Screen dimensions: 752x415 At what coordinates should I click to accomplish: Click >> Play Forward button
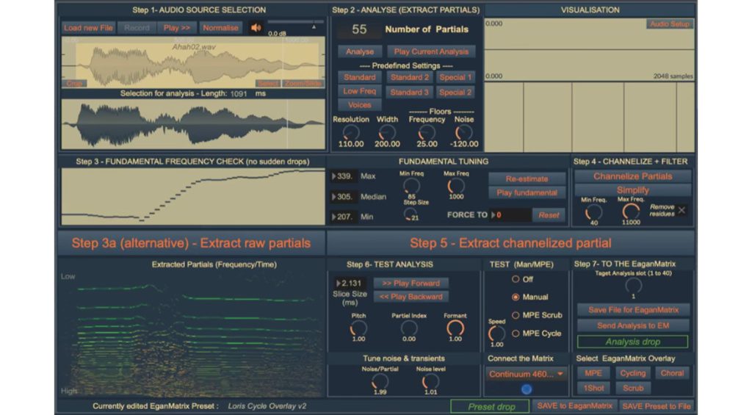tap(411, 284)
